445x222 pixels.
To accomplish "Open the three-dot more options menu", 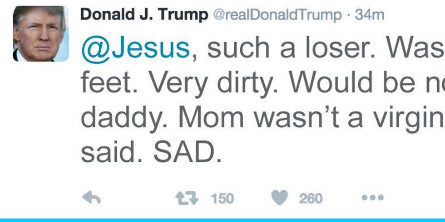I will point(373,198).
